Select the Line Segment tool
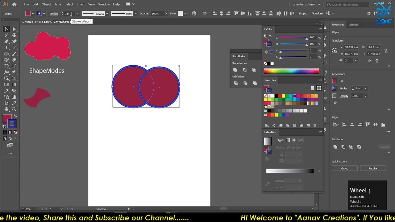The height and width of the screenshot is (222, 395). (14, 48)
